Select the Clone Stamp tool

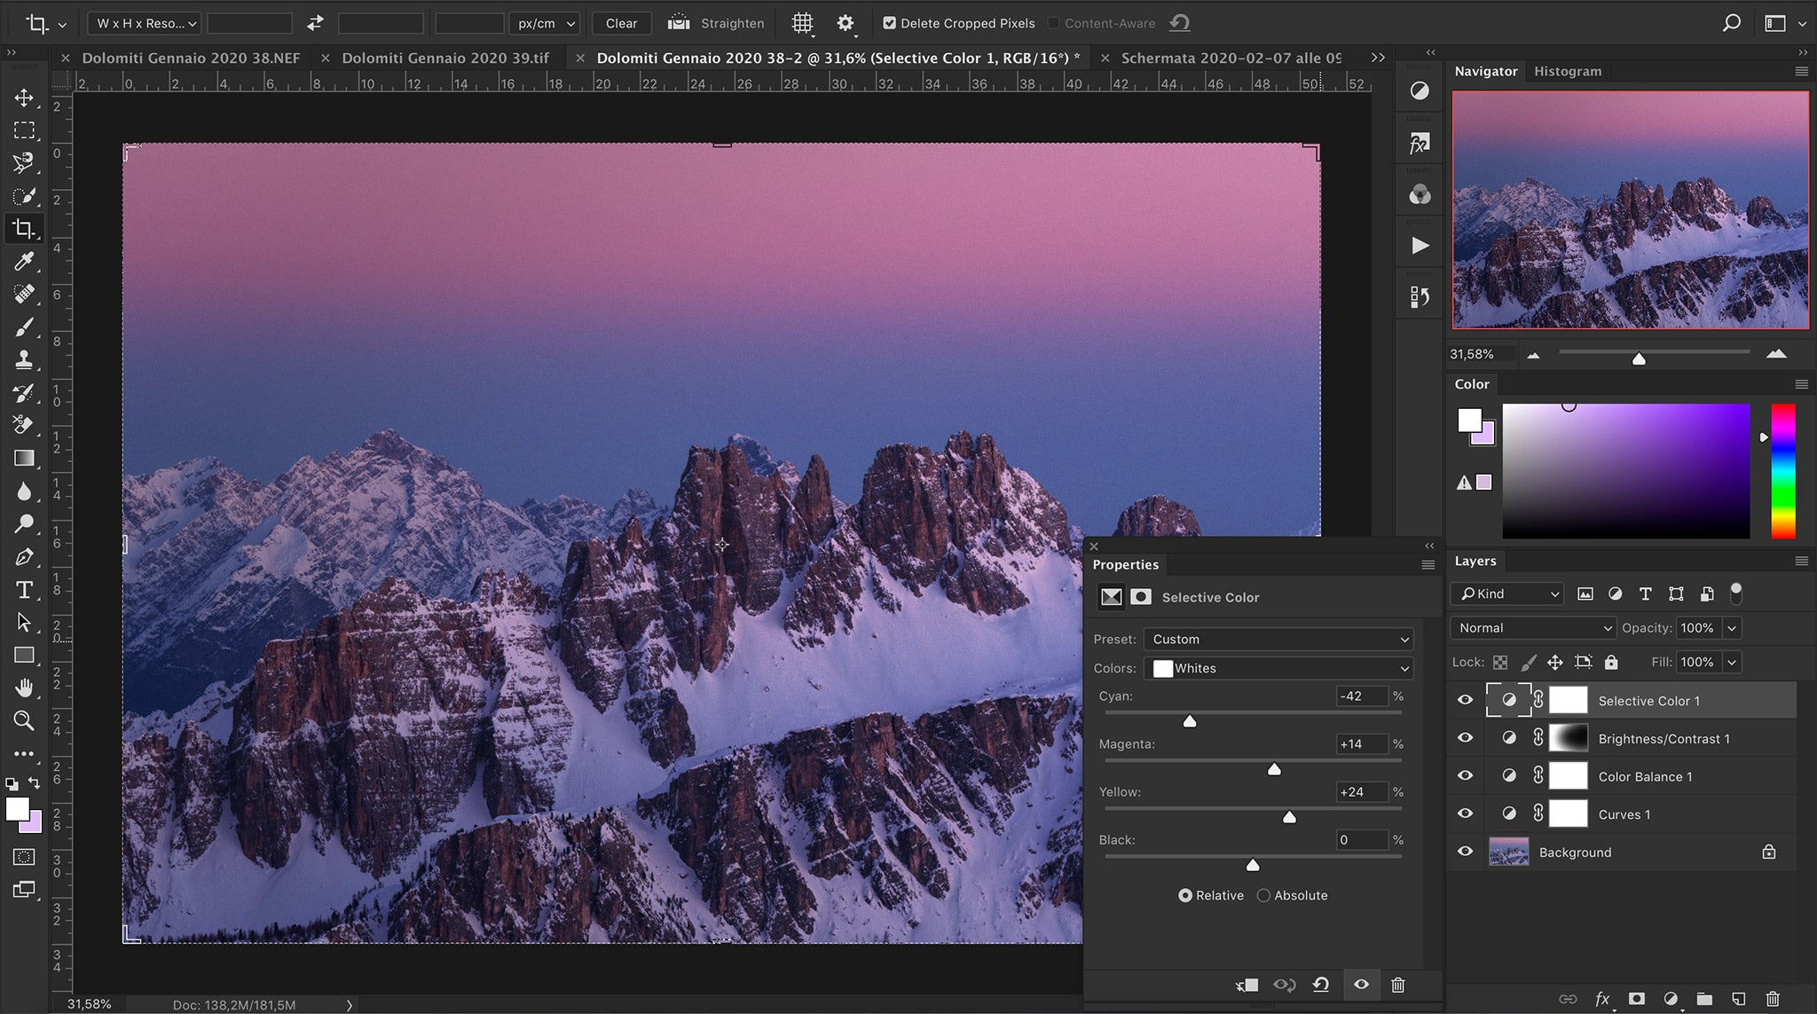pos(24,360)
